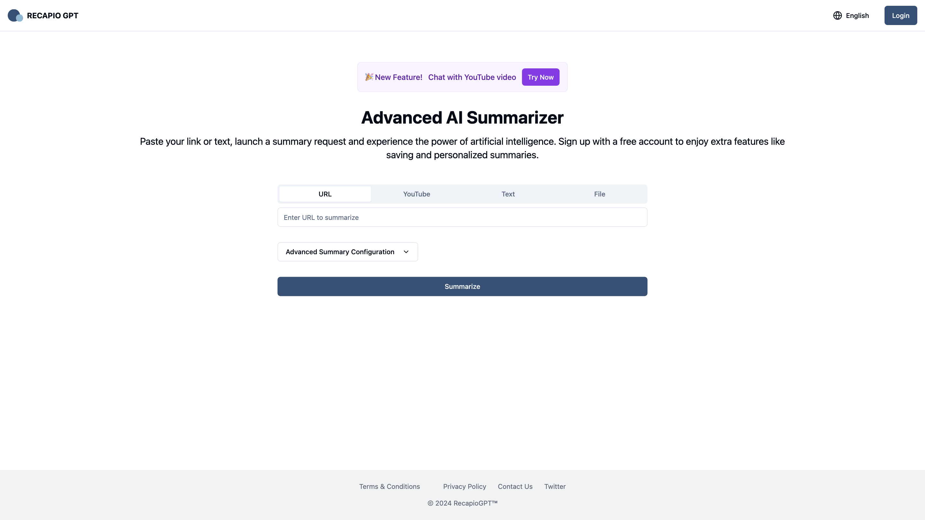Image resolution: width=925 pixels, height=520 pixels.
Task: Focus the Enter URL to summarize field
Action: pyautogui.click(x=462, y=218)
